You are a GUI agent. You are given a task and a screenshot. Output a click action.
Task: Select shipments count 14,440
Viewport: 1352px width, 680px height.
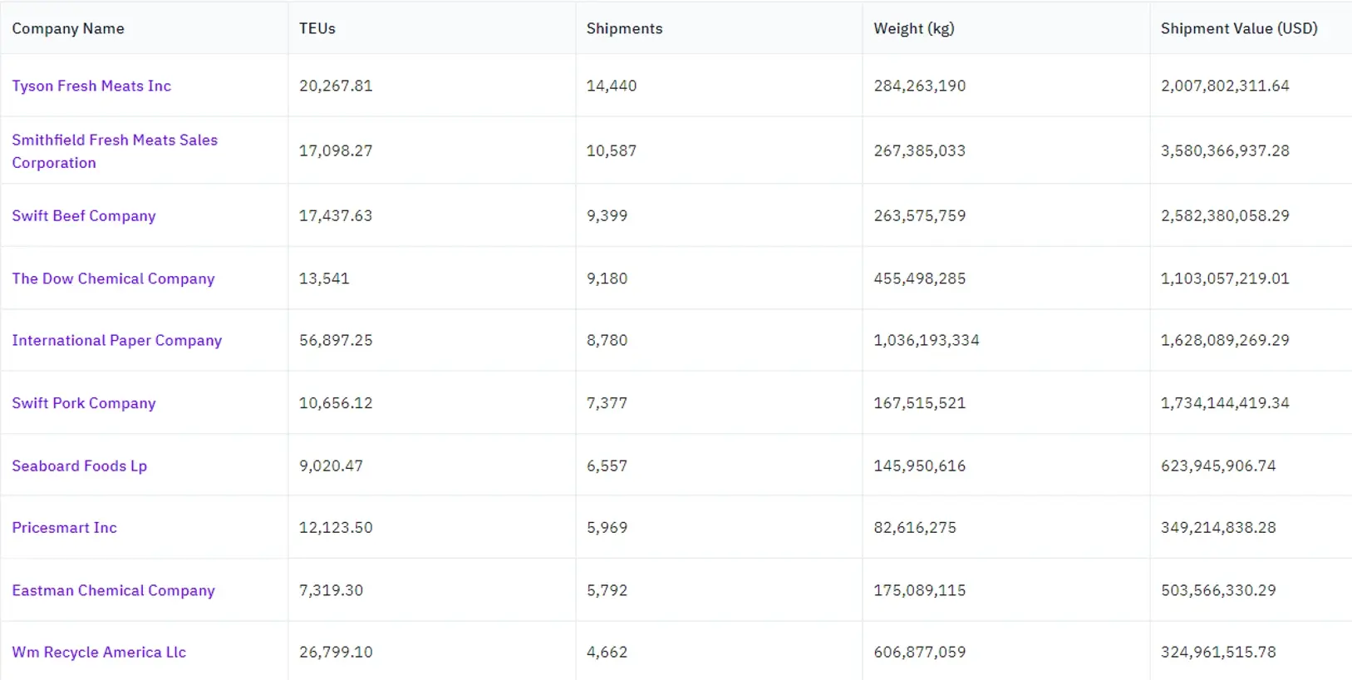click(x=612, y=86)
